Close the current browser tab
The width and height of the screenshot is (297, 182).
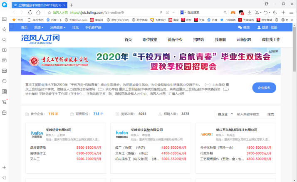point(64,5)
